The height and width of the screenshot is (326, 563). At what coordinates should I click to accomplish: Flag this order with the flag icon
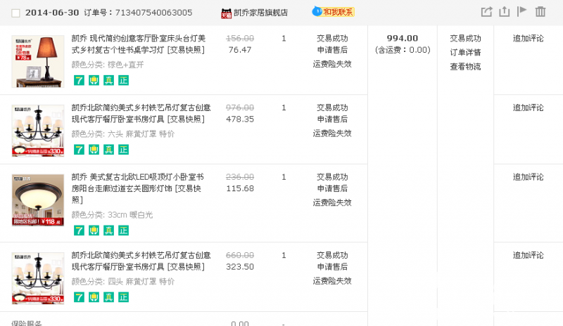pos(522,11)
